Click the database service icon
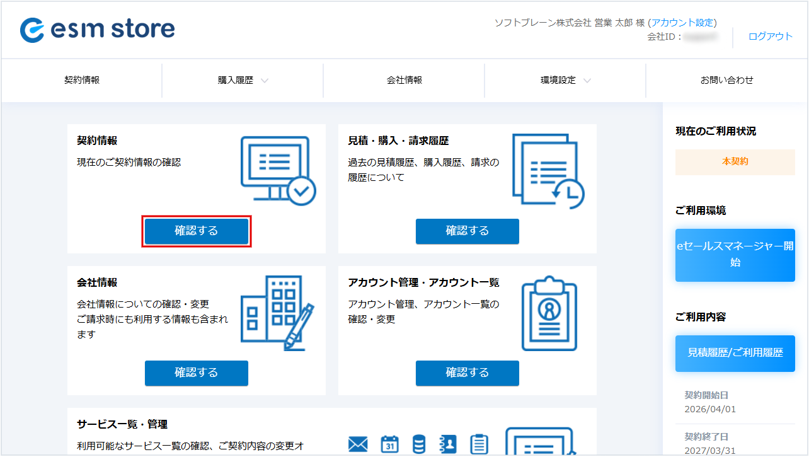This screenshot has height=457, width=809. coord(418,444)
